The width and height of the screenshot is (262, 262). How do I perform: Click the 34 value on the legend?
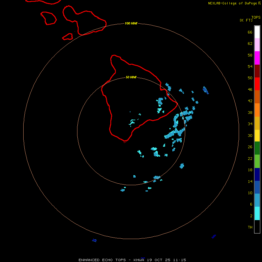click(250, 124)
